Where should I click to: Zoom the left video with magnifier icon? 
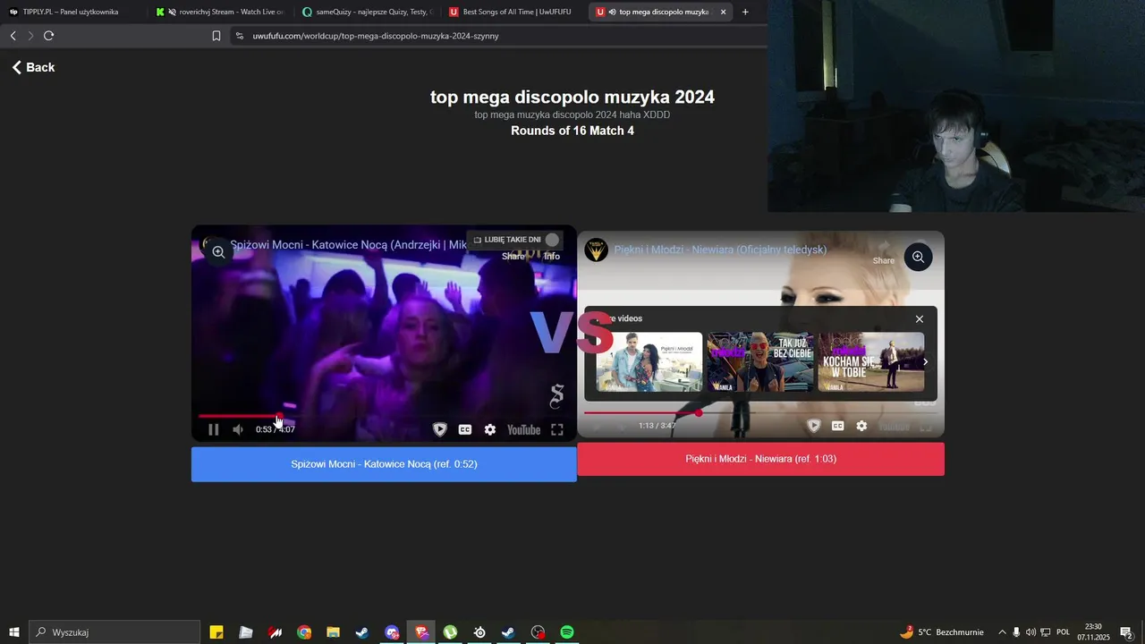(218, 252)
